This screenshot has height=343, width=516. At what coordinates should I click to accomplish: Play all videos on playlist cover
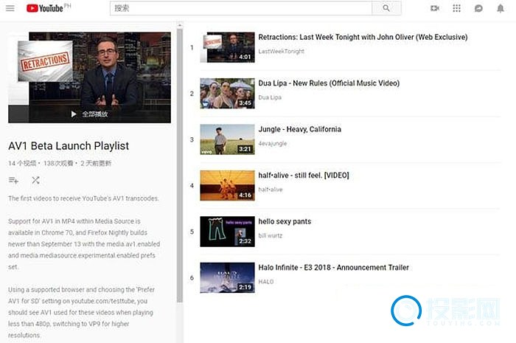coord(89,114)
